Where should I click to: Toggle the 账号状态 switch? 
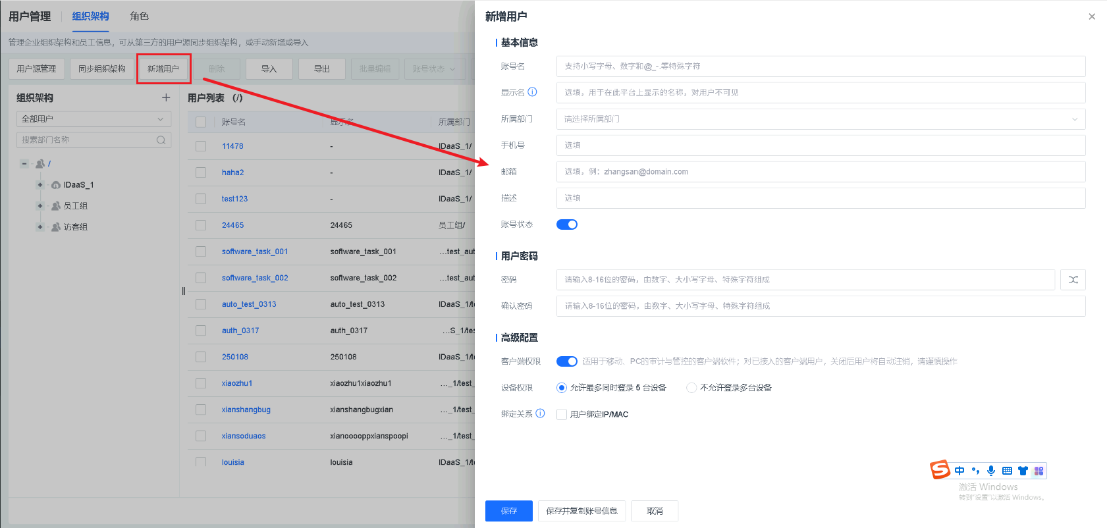[566, 224]
